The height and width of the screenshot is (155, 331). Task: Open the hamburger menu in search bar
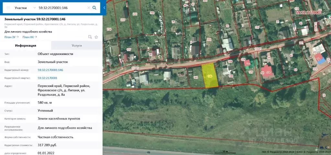8,8
